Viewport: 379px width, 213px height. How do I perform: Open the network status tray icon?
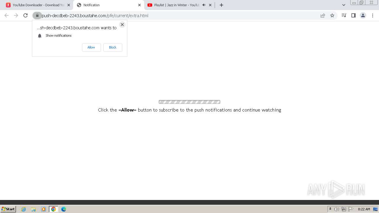tap(344, 209)
